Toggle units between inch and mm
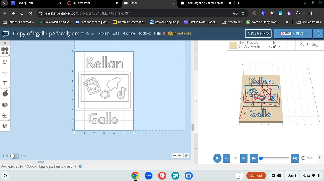 15,156
